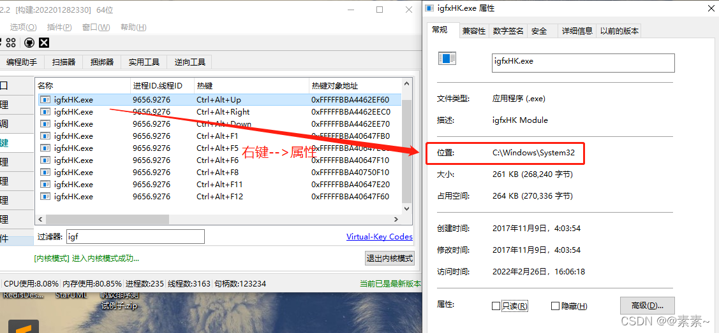This screenshot has width=719, height=333.
Task: Open the 插件(P) menu
Action: pyautogui.click(x=59, y=27)
